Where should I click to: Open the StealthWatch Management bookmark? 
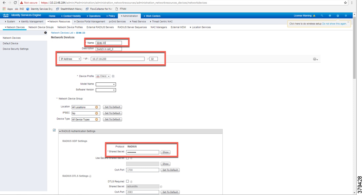pos(69,9)
